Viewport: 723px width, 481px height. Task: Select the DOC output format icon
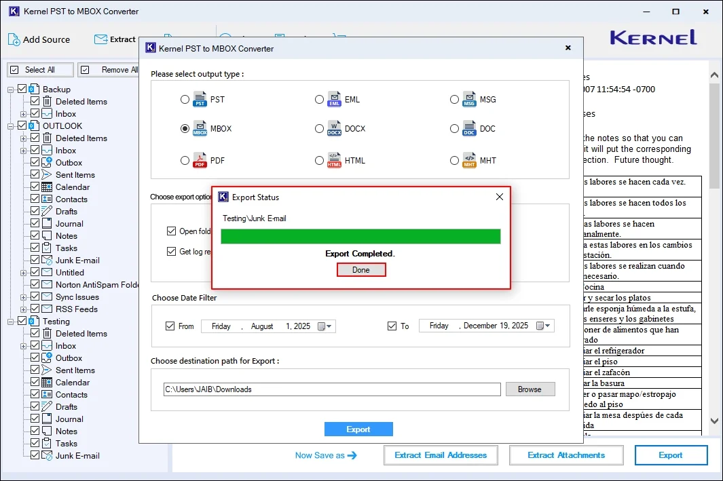tap(469, 128)
